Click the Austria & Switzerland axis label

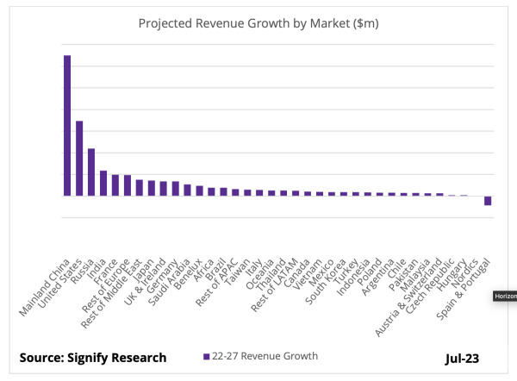408,297
